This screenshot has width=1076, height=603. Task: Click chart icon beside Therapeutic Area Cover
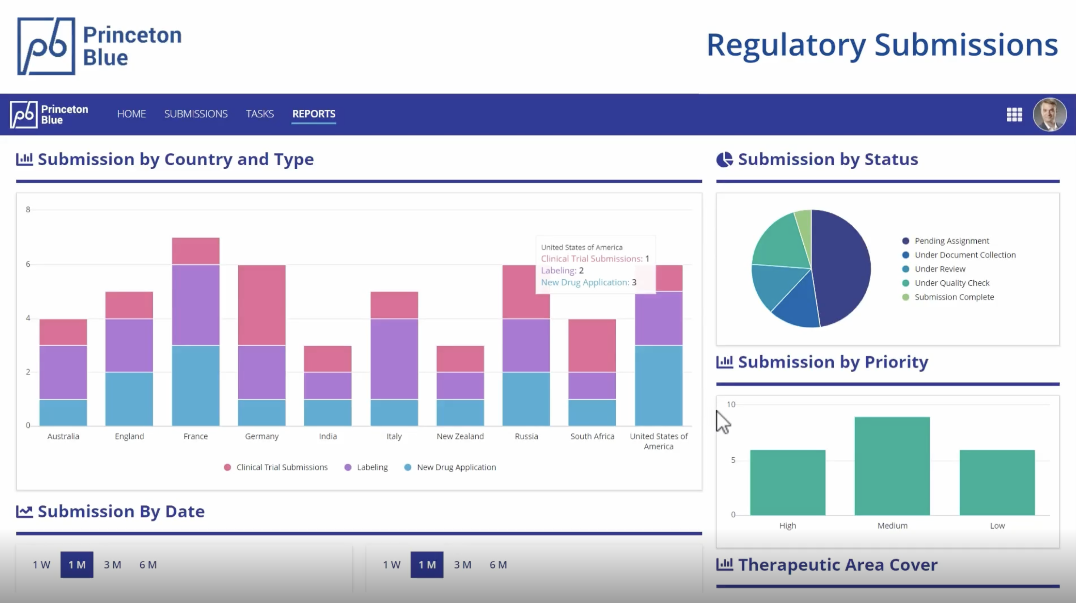coord(724,564)
